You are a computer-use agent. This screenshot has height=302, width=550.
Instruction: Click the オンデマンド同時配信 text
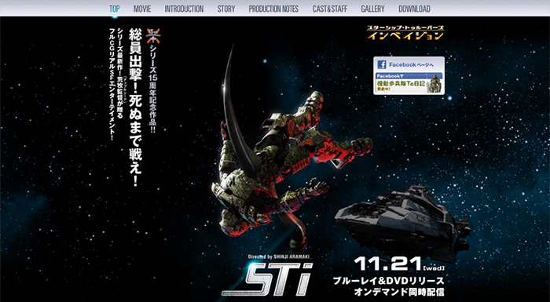pyautogui.click(x=399, y=292)
